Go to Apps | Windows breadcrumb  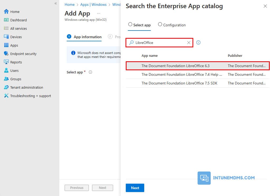point(93,5)
